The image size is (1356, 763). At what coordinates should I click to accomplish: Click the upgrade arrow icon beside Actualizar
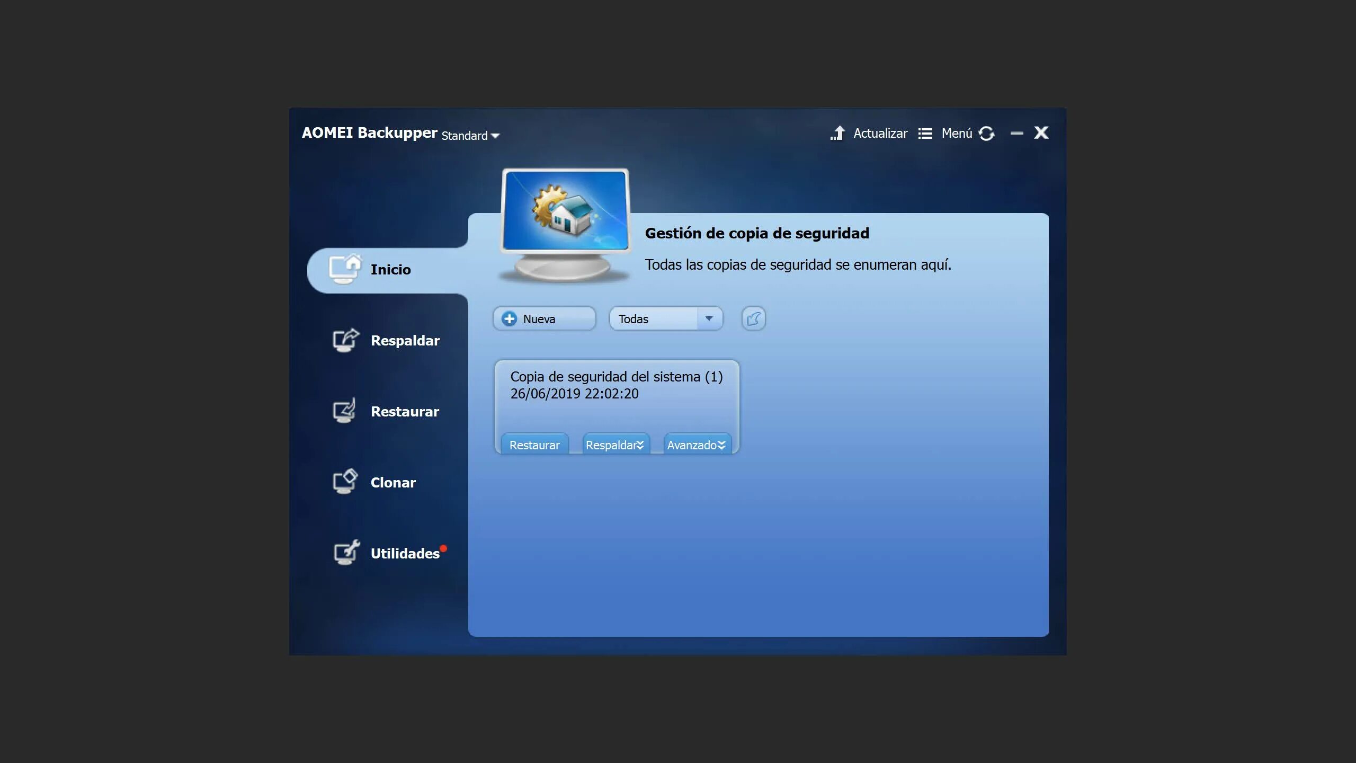[837, 134]
